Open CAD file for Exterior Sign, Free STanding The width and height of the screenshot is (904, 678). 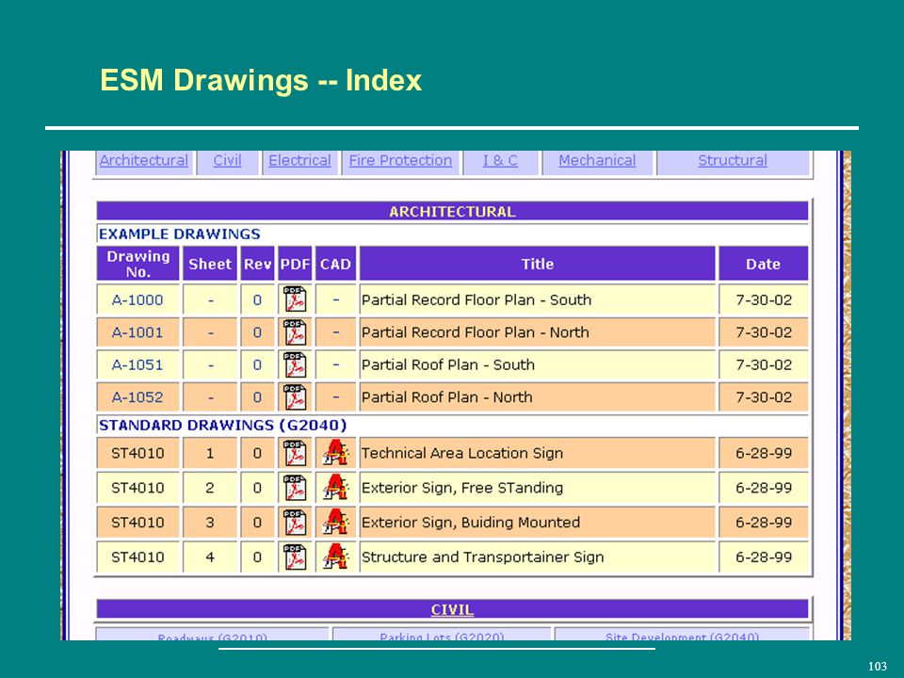pyautogui.click(x=335, y=487)
